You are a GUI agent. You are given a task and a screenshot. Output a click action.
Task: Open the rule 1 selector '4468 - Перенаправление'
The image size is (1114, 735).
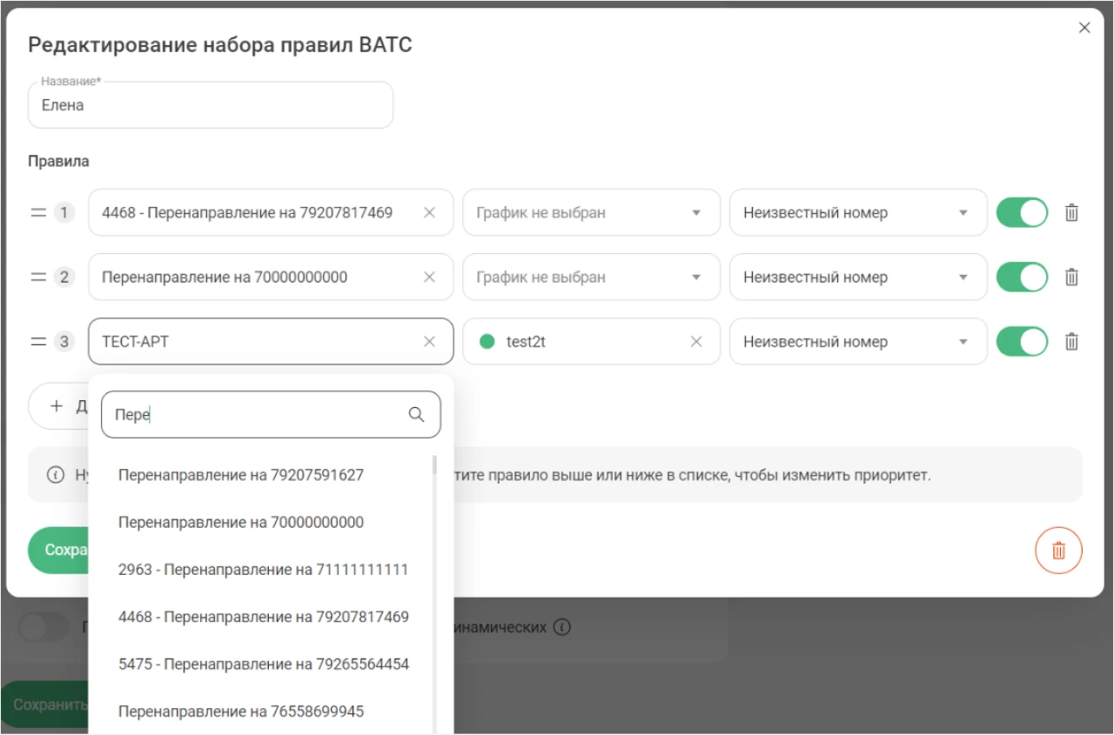[x=271, y=213]
